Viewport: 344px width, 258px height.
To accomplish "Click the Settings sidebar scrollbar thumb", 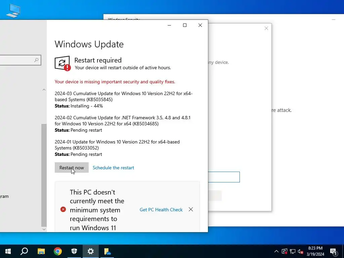I will [44, 175].
